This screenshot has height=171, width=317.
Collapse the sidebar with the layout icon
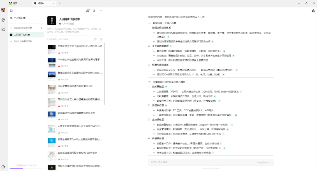coord(11,11)
